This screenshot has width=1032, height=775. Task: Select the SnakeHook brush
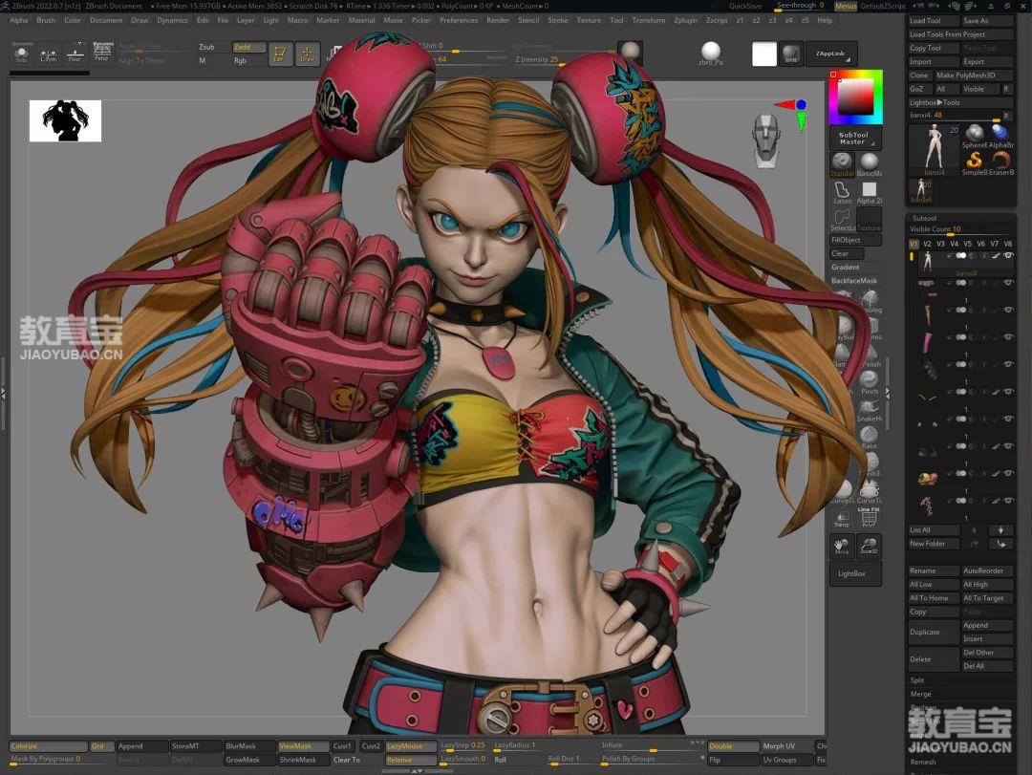pos(870,410)
